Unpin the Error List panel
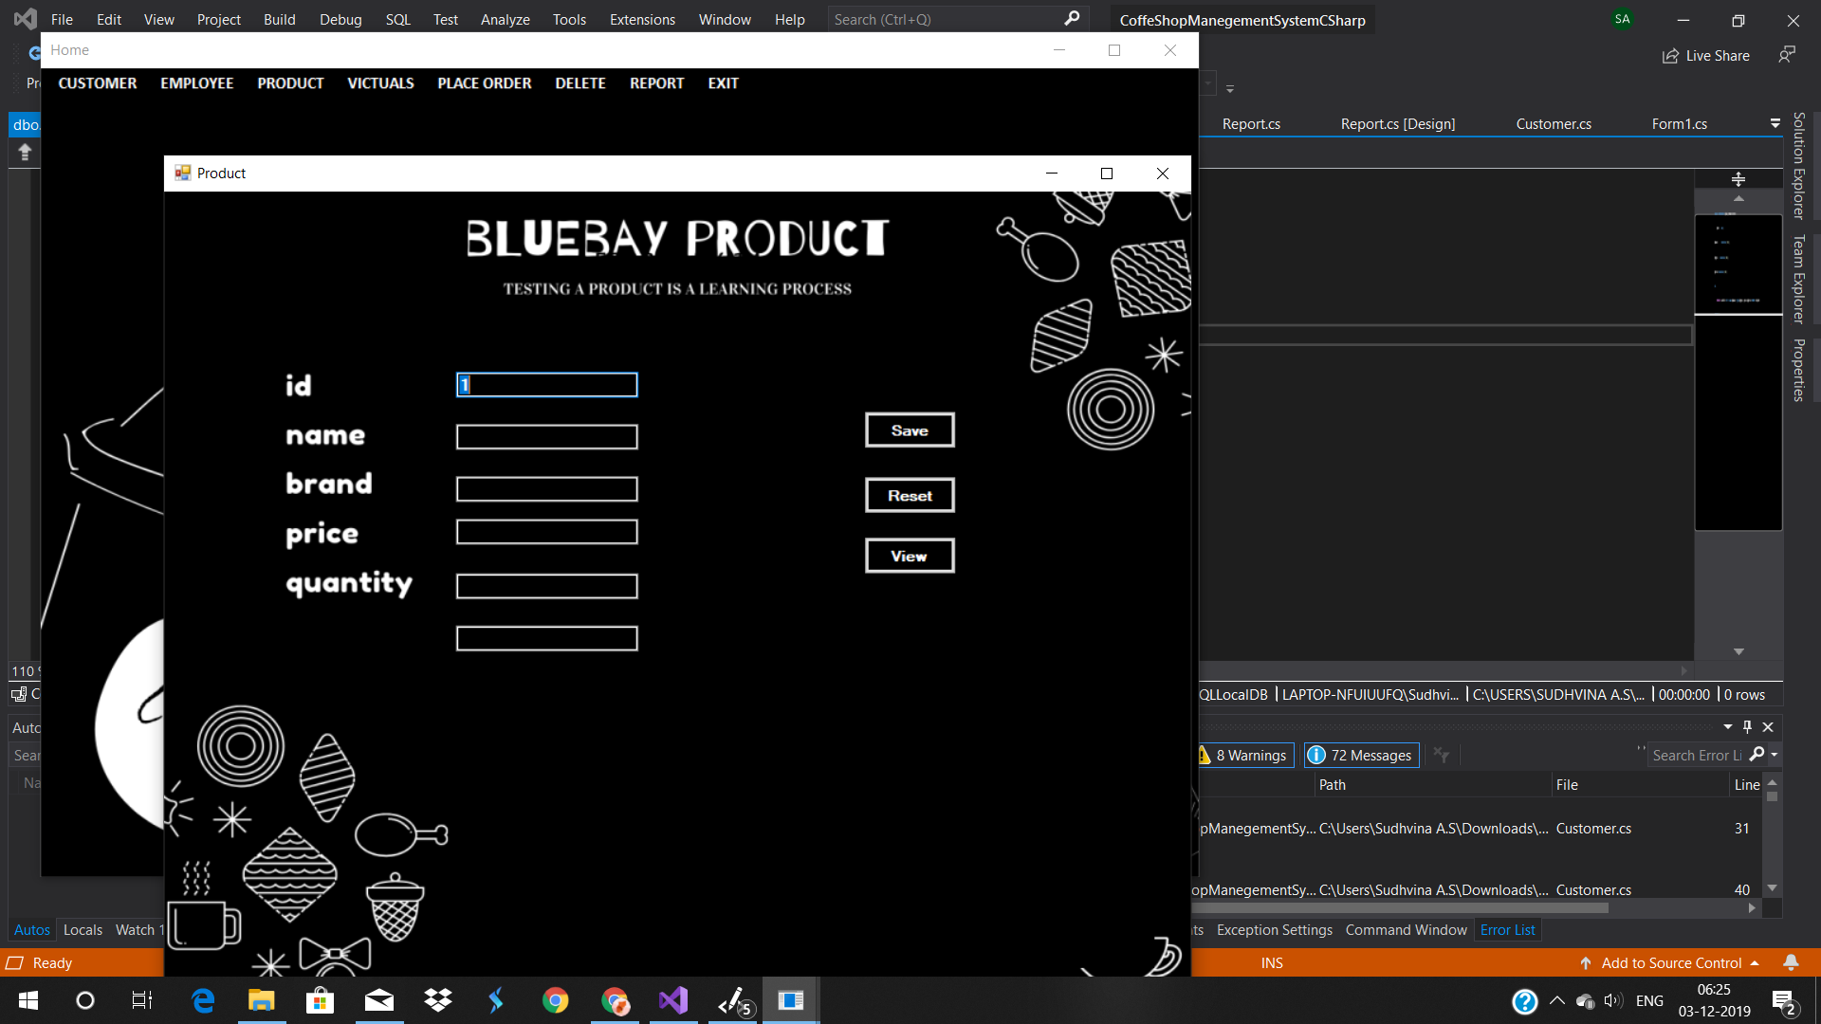 pos(1746,726)
